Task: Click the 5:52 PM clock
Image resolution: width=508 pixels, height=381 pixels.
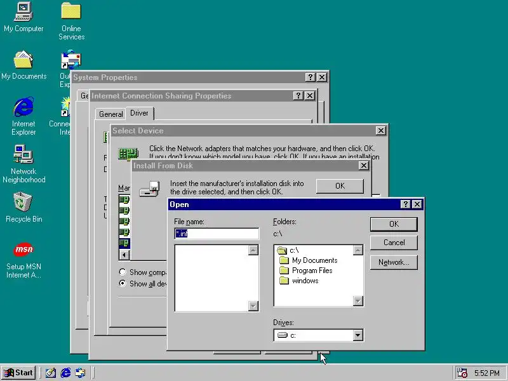Action: point(486,373)
